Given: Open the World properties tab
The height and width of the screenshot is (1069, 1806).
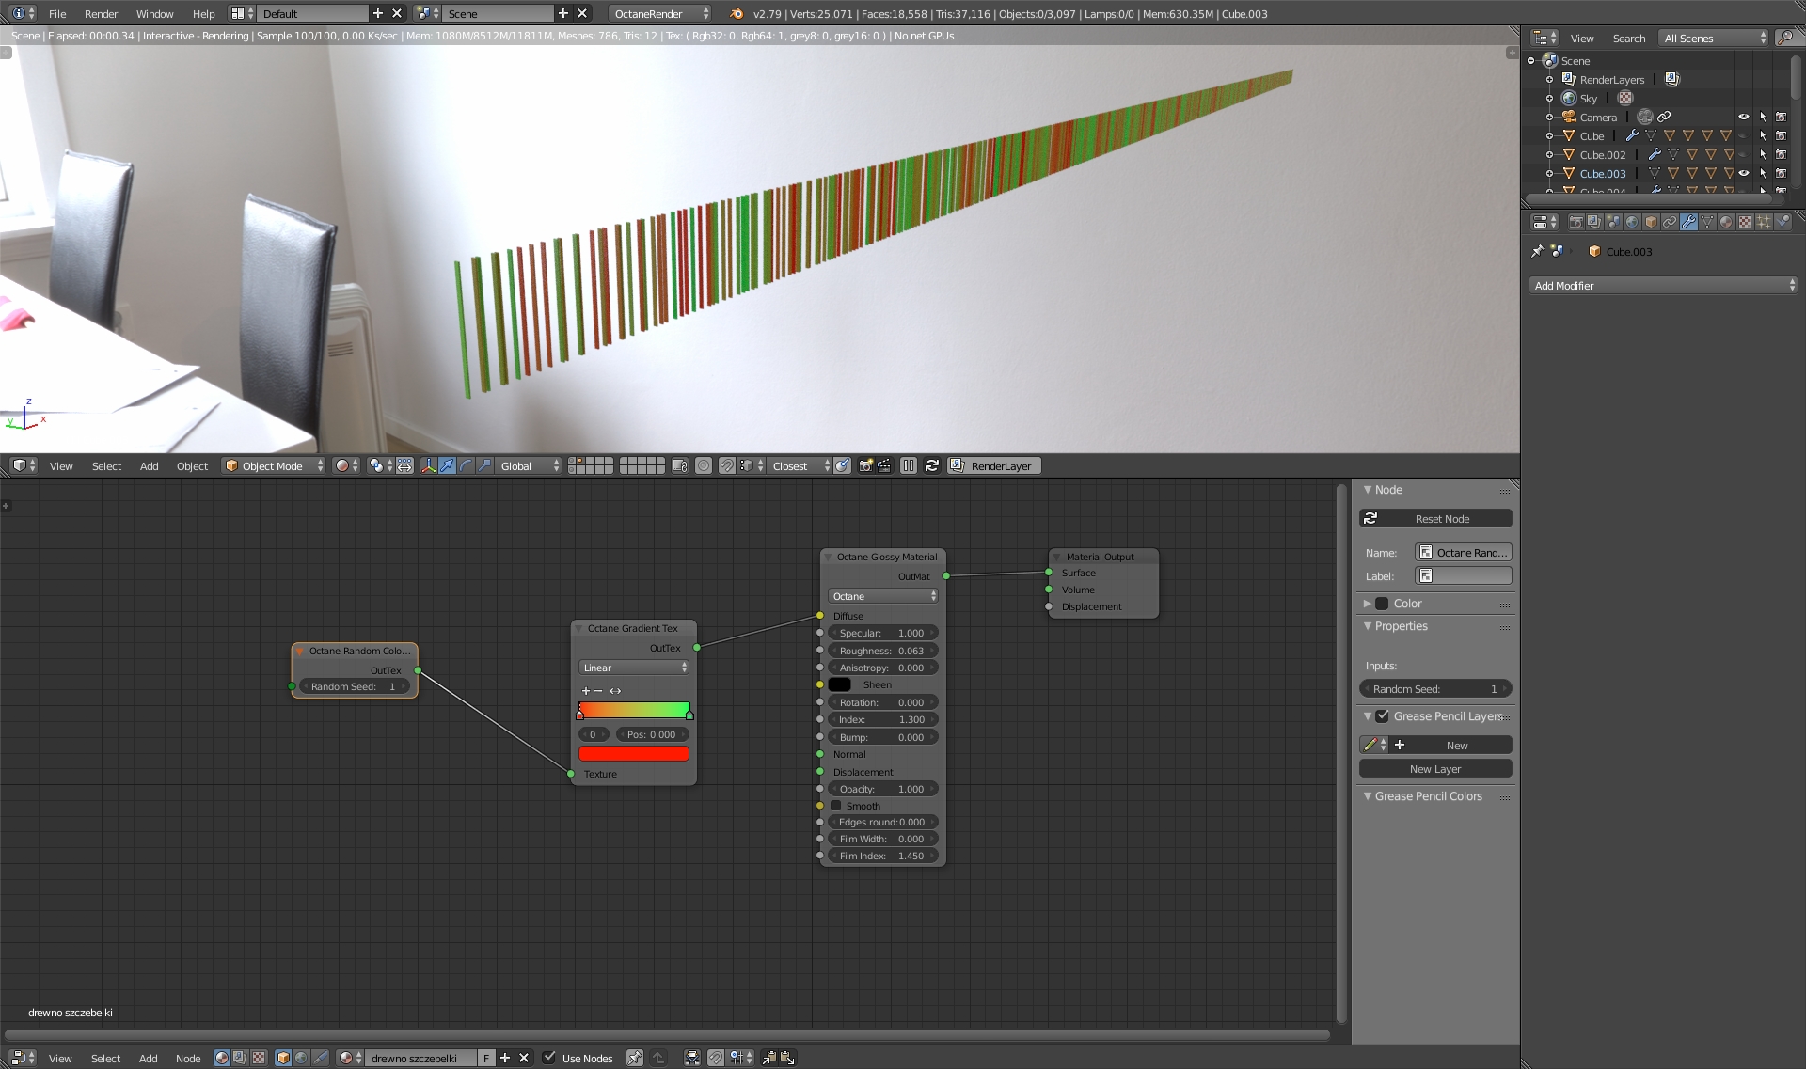Looking at the screenshot, I should click(x=1632, y=222).
